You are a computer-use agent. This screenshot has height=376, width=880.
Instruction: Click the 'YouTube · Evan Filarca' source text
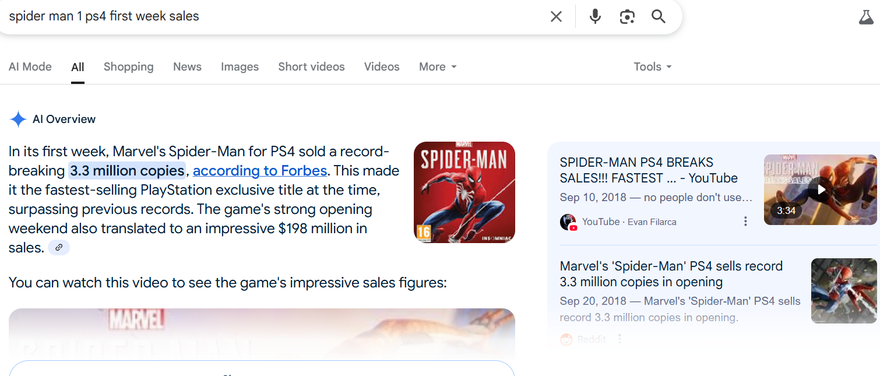tap(629, 222)
